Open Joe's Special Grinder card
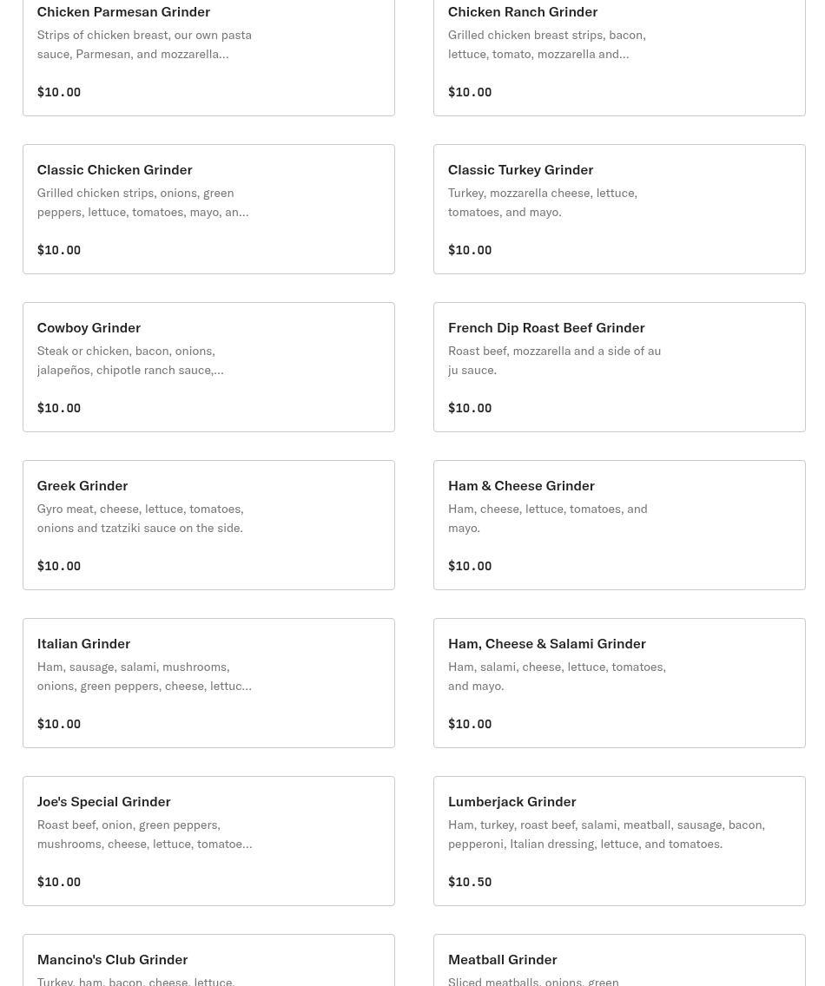825x986 pixels. click(208, 841)
